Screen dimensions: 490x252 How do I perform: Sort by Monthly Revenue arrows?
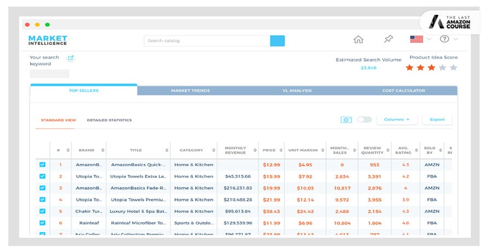coord(255,151)
